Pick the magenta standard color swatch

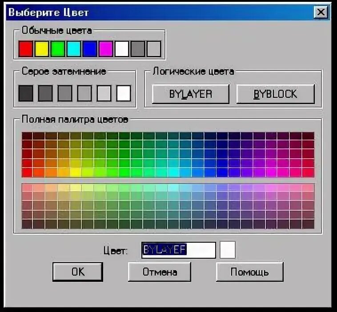[x=105, y=49]
